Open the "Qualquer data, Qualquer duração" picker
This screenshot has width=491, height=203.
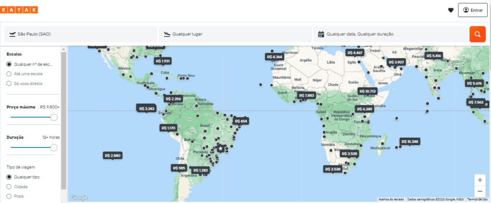(x=361, y=34)
